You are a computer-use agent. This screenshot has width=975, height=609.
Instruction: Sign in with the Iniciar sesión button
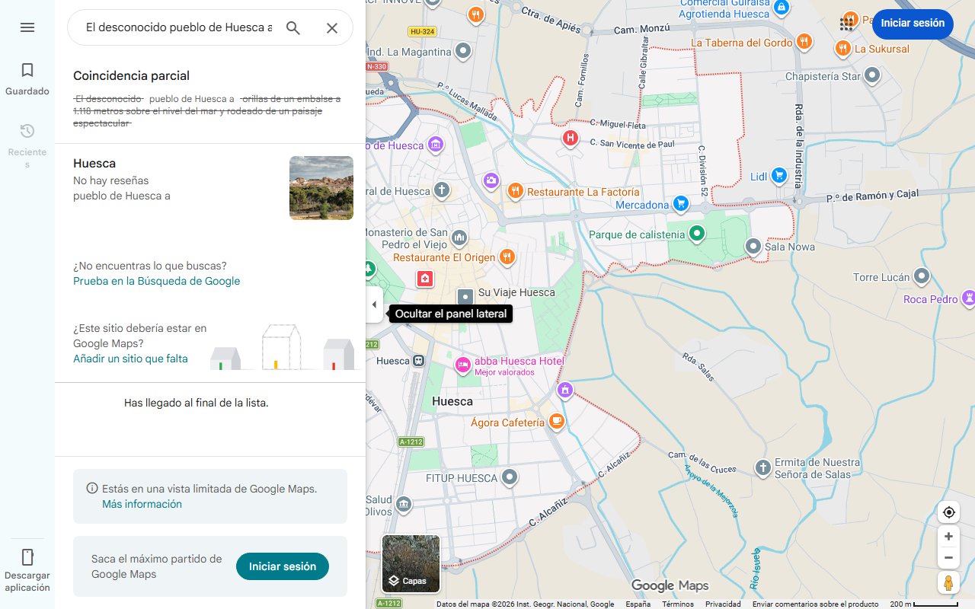coord(912,24)
